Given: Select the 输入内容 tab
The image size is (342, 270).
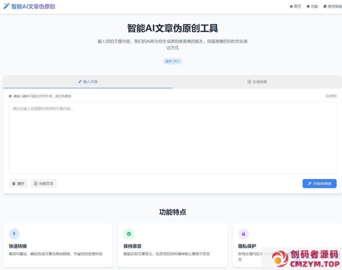Looking at the screenshot, I should [88, 82].
